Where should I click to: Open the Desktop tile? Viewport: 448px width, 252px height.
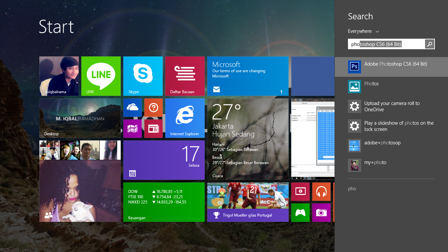tap(80, 118)
